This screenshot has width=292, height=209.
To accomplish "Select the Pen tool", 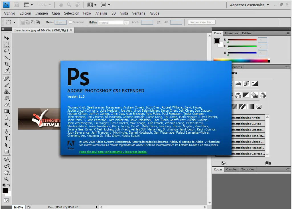I will click(7, 132).
